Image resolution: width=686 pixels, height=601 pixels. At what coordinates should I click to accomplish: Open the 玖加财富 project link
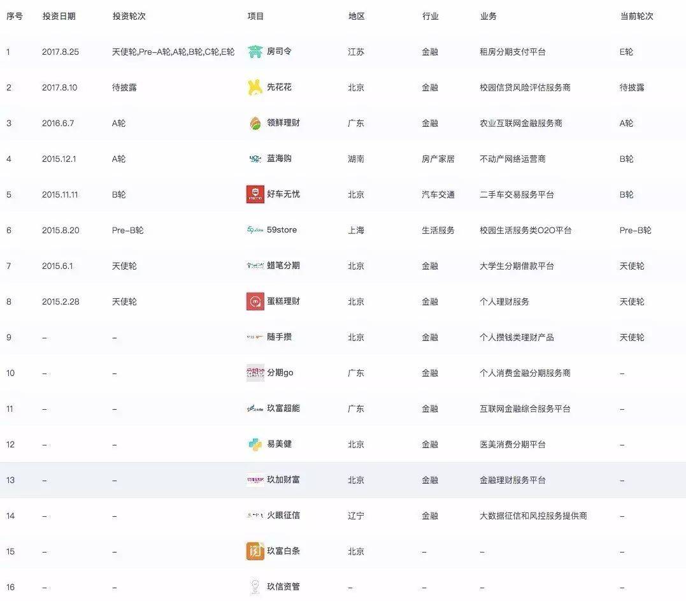283,480
